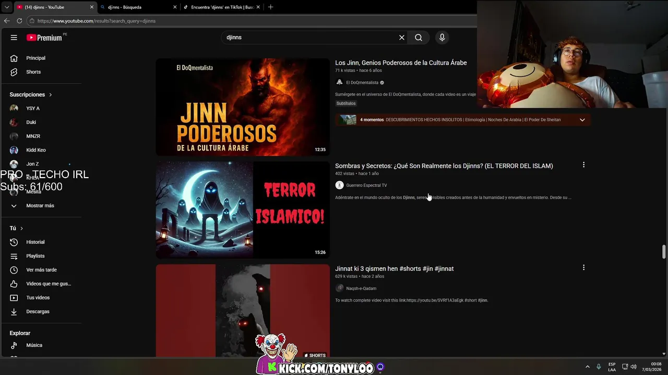Open Los Jinn, Genios Poderosos video title
The image size is (668, 375).
click(x=401, y=63)
